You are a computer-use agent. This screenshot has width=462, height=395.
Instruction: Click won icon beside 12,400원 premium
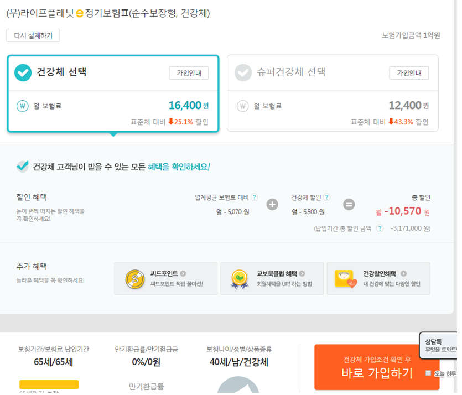(243, 106)
